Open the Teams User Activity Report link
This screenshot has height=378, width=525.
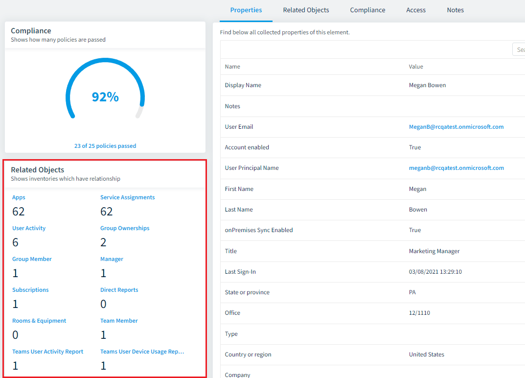[47, 352]
